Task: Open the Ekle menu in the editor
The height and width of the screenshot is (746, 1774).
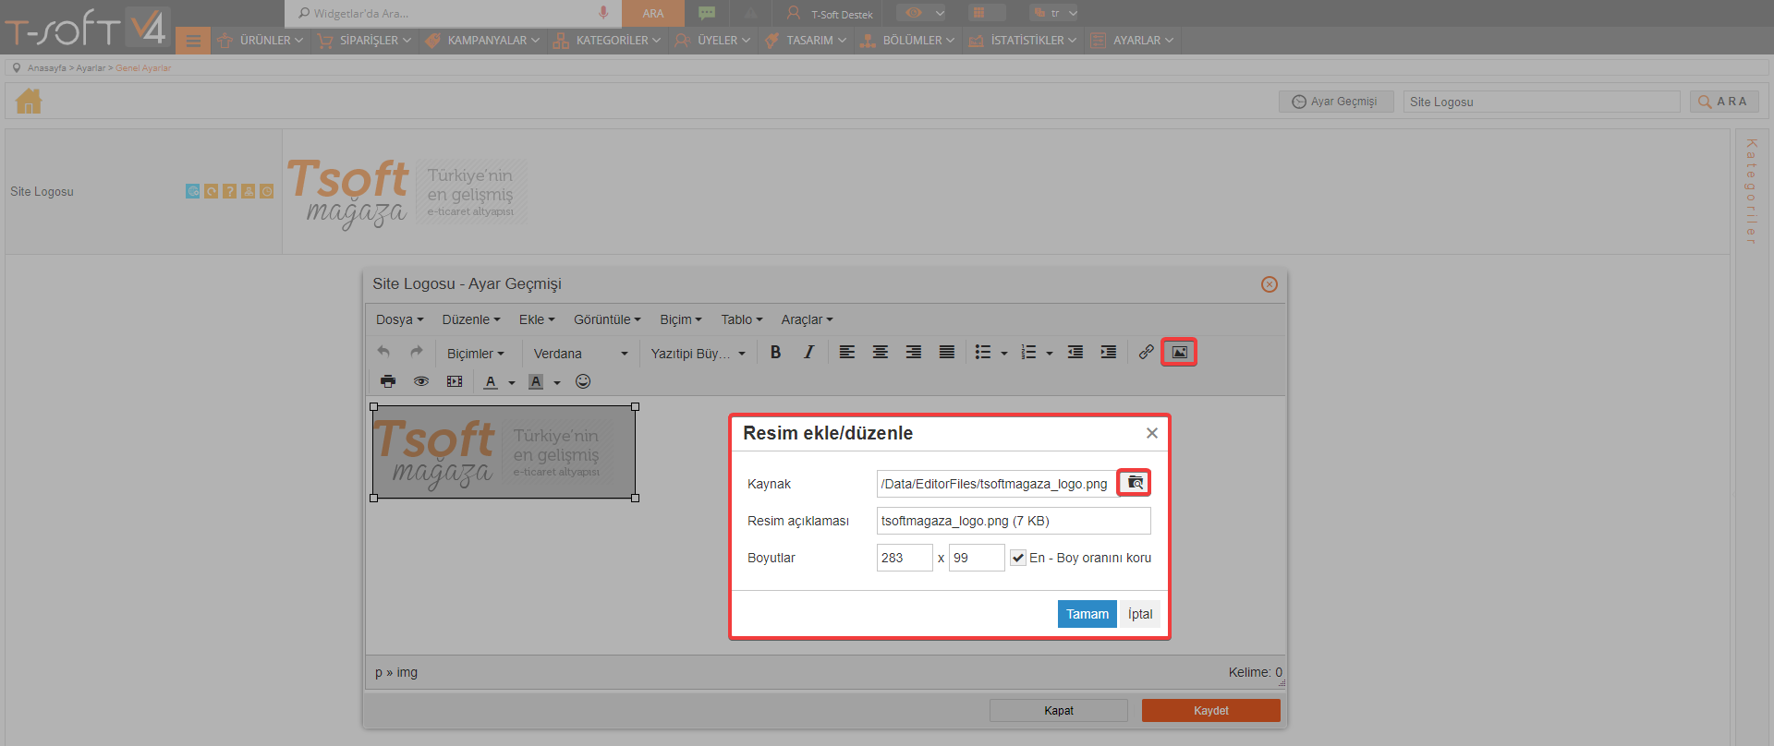Action: (x=536, y=319)
